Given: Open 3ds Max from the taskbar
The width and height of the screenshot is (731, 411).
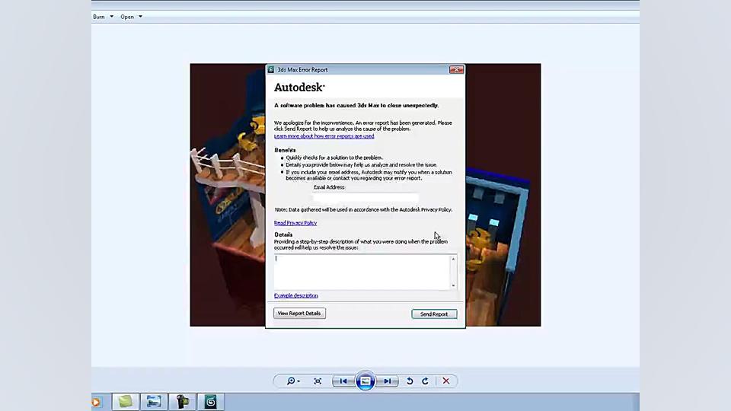Looking at the screenshot, I should (x=210, y=402).
